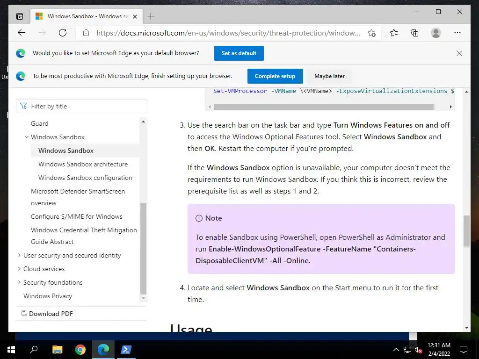
Task: Reload the current page
Action: [63, 33]
